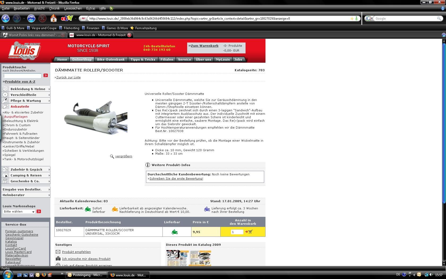The height and width of the screenshot is (279, 446).
Task: Expand the Zubehör & Gepäck category
Action: [x=26, y=170]
